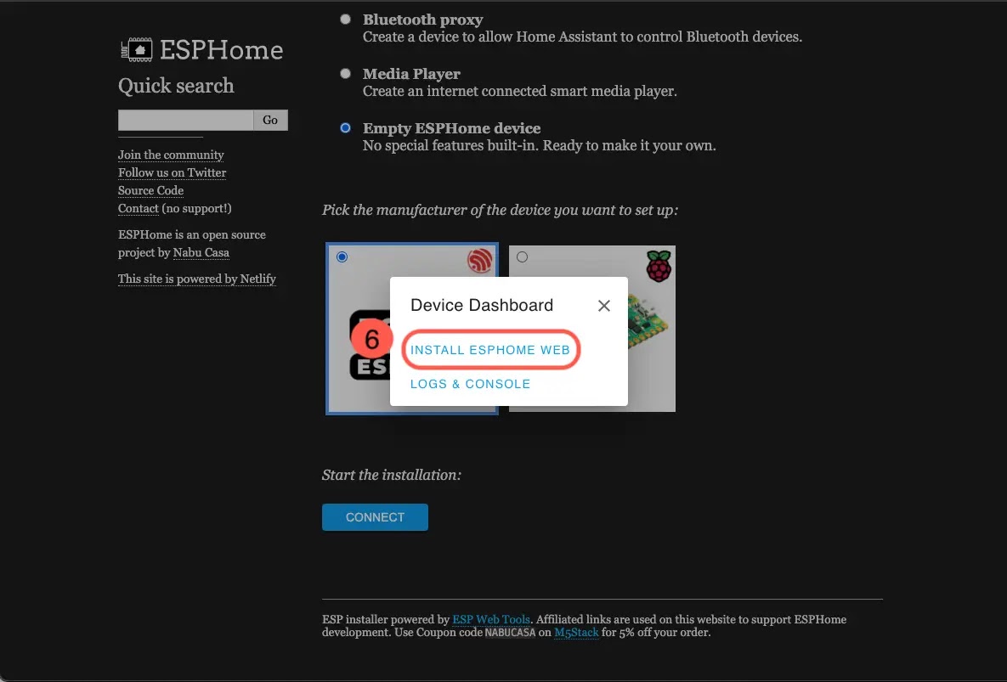Screen dimensions: 1007x682
Task: Click the Media Player label text
Action: pos(411,74)
